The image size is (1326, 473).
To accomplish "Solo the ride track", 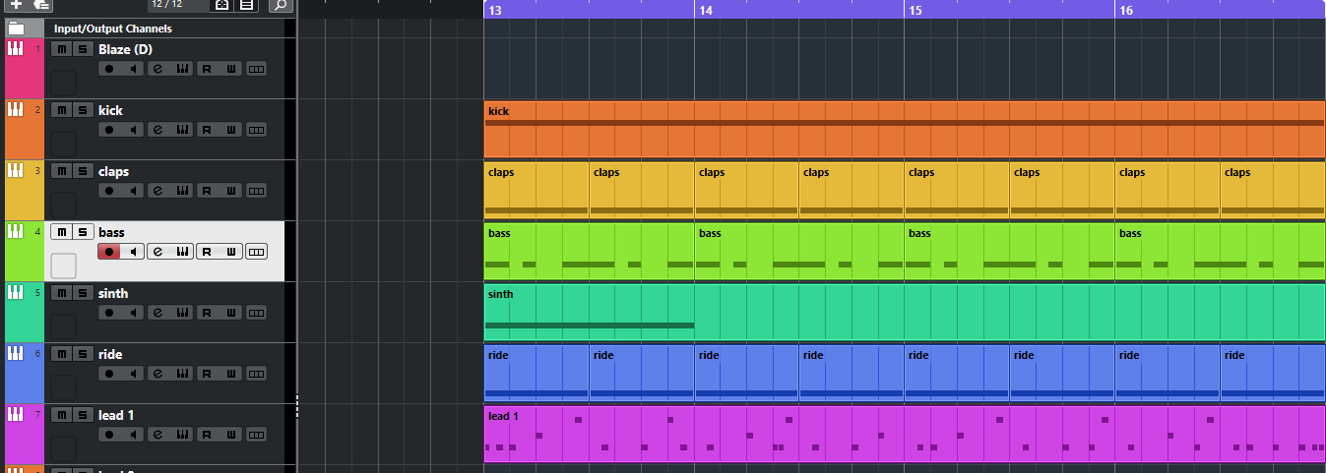I will pos(83,354).
